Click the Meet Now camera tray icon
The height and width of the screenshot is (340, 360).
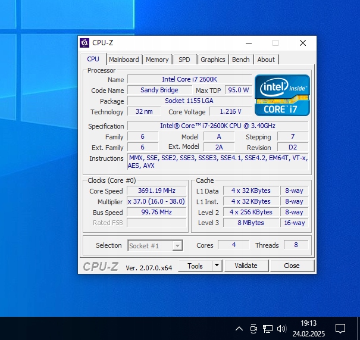click(253, 328)
